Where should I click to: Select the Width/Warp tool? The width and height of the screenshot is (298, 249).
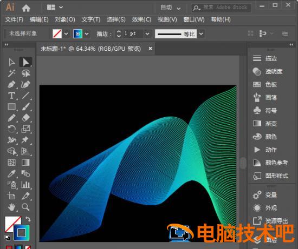pos(11,140)
